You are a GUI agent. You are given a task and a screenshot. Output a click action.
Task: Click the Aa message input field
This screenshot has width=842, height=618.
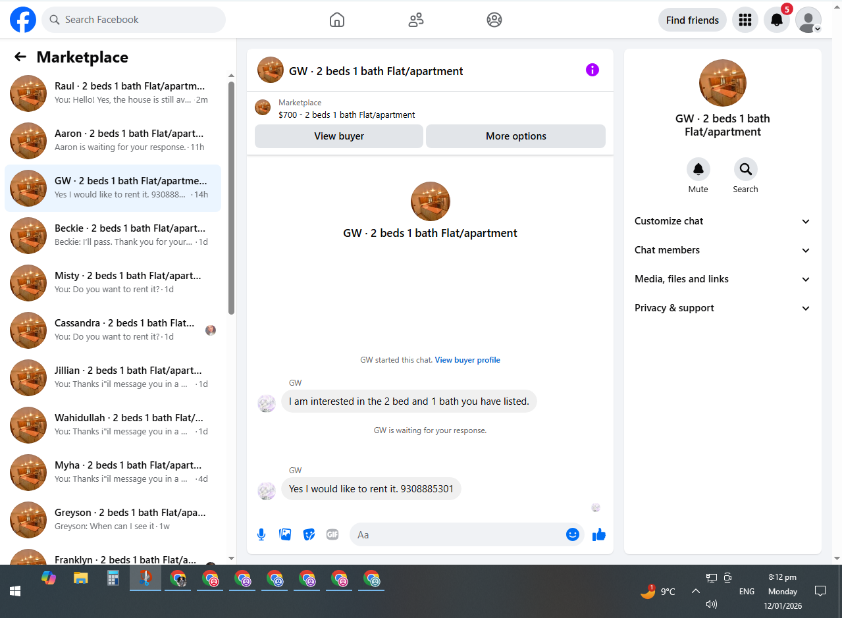point(460,534)
